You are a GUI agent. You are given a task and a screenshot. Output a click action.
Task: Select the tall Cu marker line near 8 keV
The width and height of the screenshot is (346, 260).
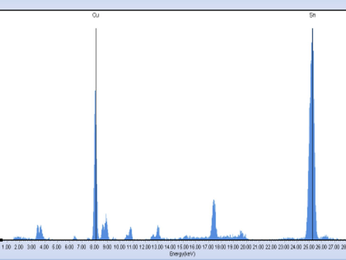click(96, 134)
